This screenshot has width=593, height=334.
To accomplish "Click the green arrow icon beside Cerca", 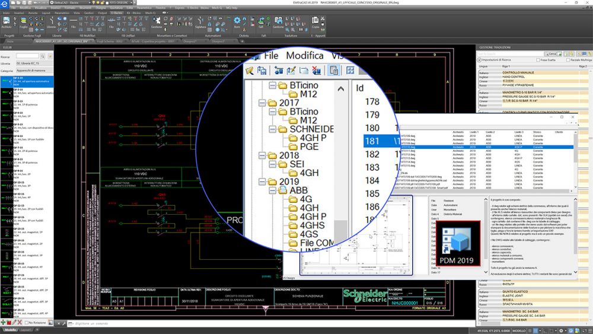I will click(x=560, y=54).
